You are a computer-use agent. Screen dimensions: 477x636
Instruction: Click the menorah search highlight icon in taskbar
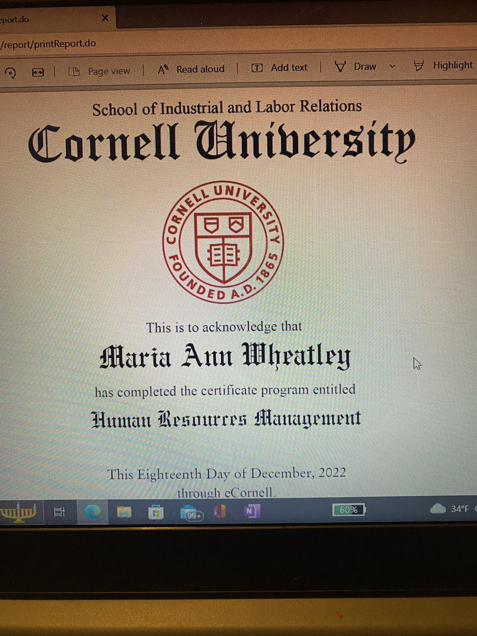[20, 513]
